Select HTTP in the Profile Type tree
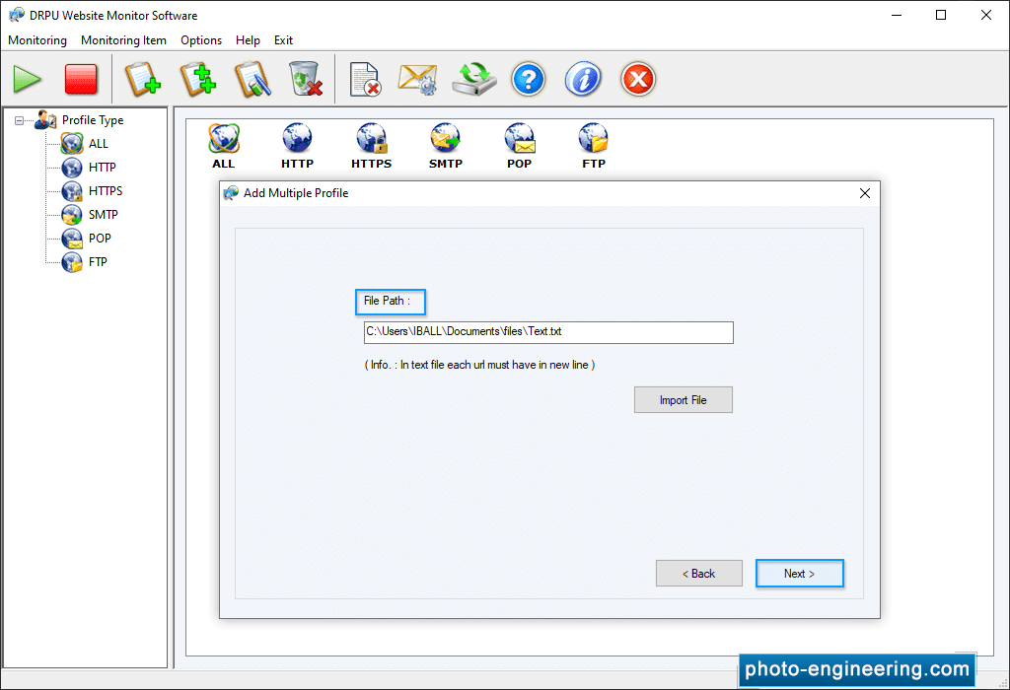 102,168
